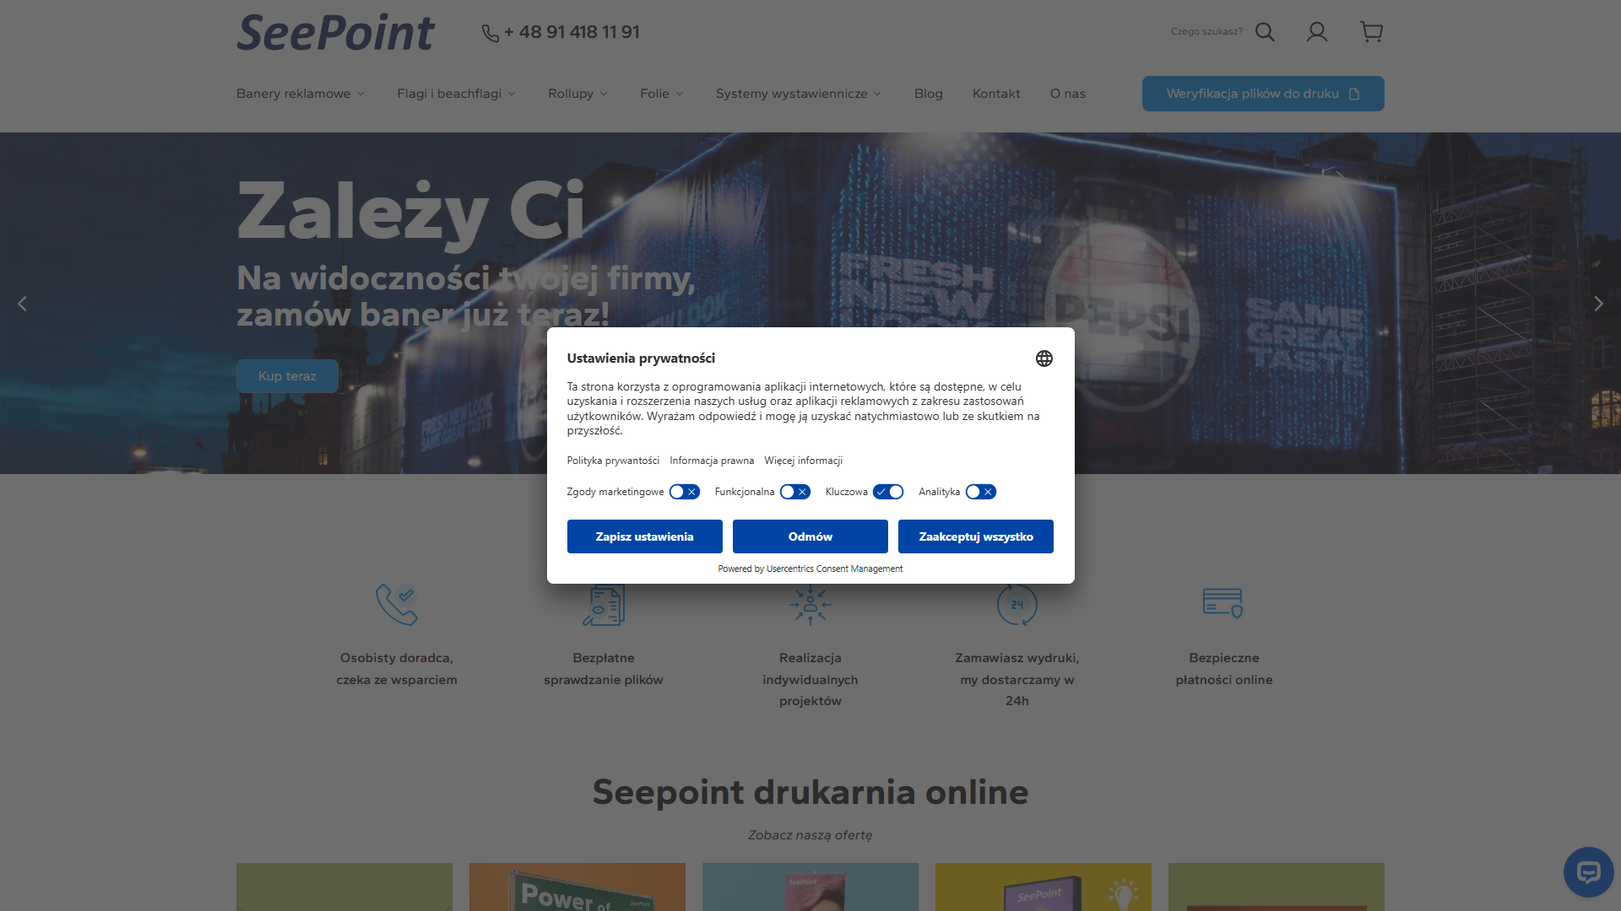The height and width of the screenshot is (911, 1621).
Task: Open the Power banner product thumbnail
Action: pos(577,887)
